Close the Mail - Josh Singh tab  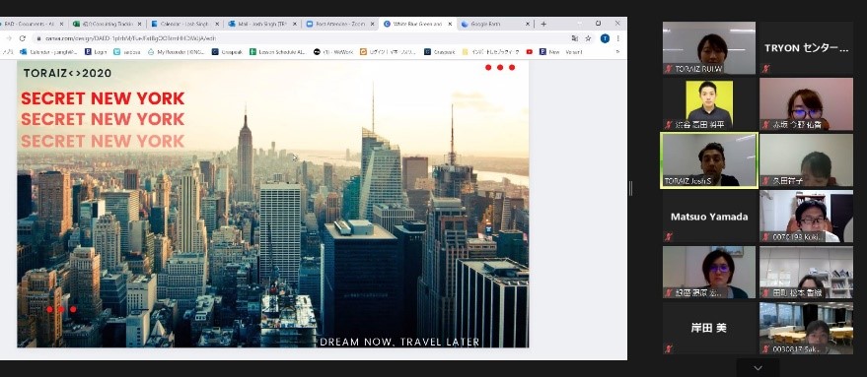(295, 25)
